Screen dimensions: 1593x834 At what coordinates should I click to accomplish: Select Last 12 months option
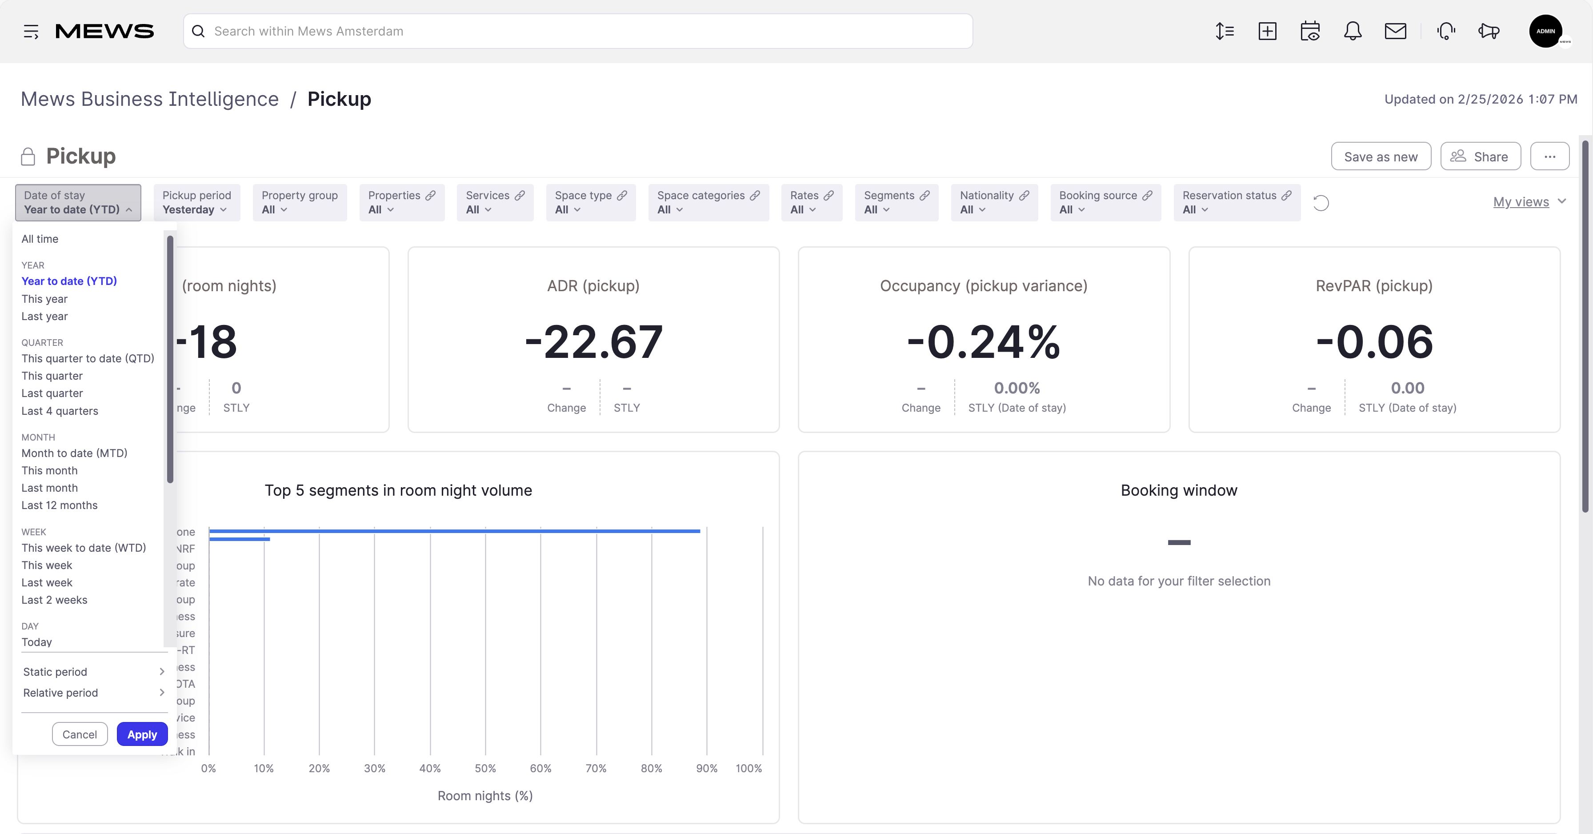(60, 505)
